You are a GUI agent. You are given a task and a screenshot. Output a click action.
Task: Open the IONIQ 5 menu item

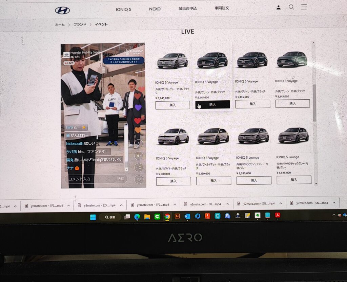click(x=123, y=9)
